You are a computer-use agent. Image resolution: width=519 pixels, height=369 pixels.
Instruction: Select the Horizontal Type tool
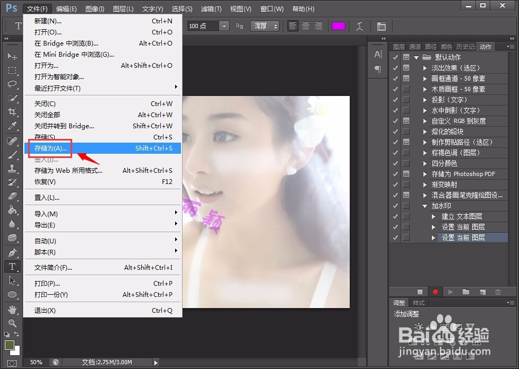click(12, 267)
